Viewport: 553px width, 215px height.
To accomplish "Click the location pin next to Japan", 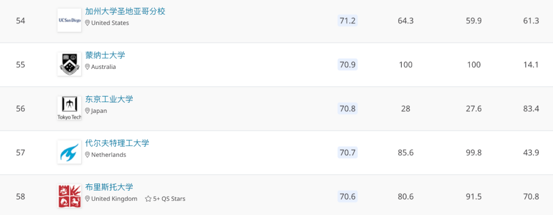I will (x=88, y=111).
